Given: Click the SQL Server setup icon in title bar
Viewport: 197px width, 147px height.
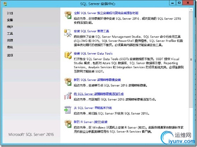Looking at the screenshot, I should (x=5, y=4).
